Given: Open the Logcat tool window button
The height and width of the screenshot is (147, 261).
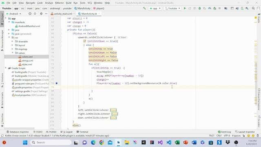Looking at the screenshot, I should click(x=66, y=132).
